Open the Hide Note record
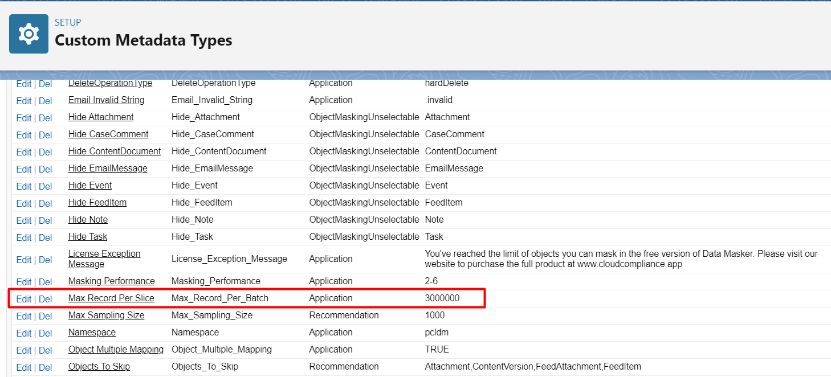 coord(88,219)
